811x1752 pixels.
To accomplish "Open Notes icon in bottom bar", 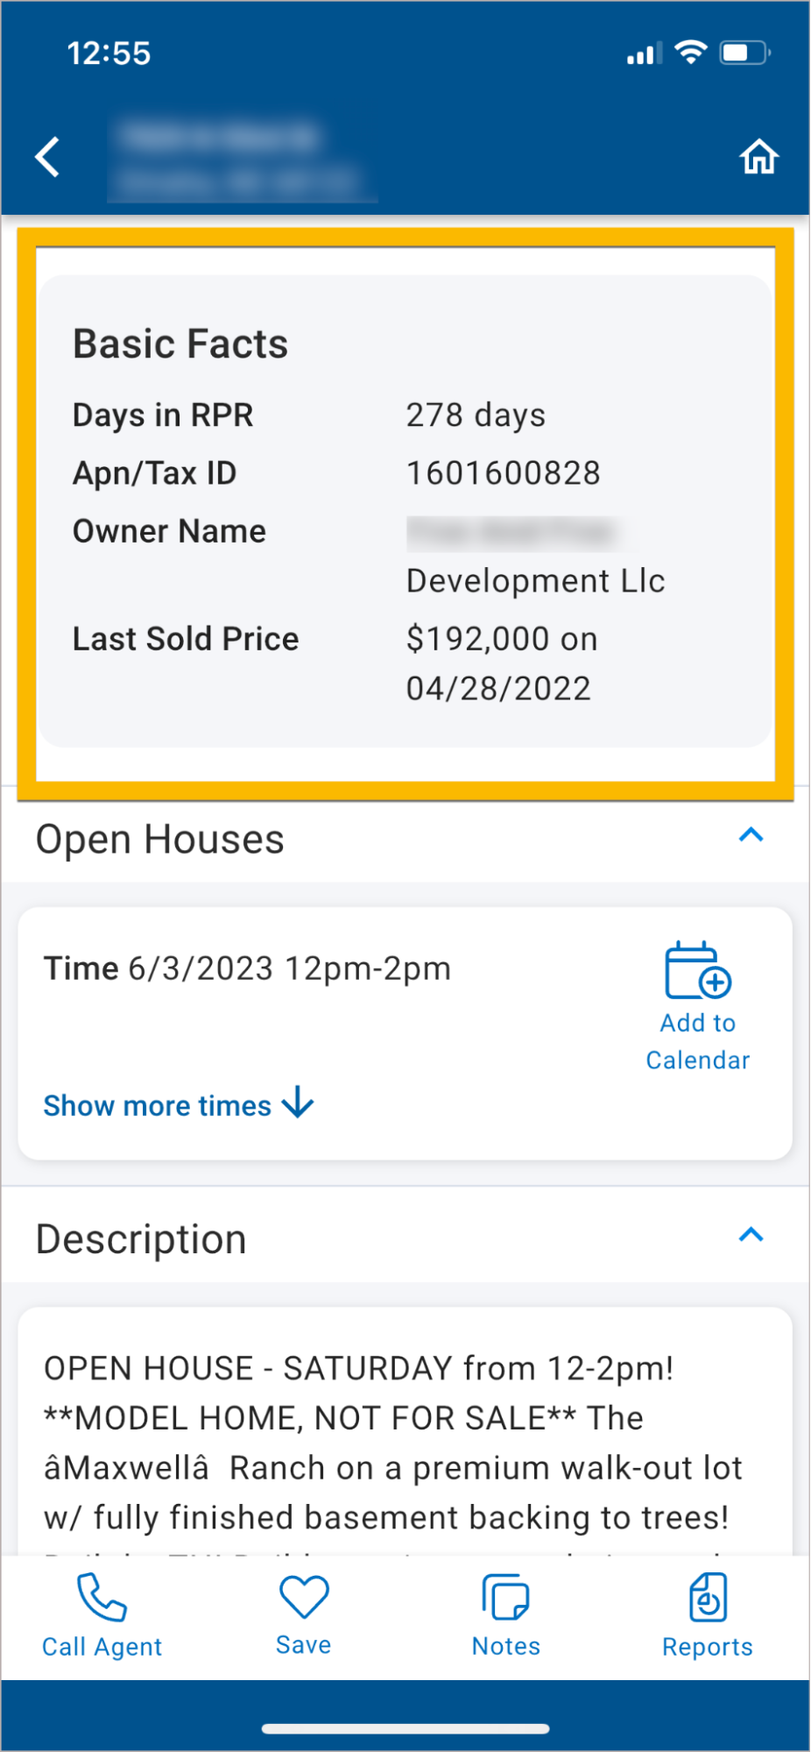I will point(505,1598).
